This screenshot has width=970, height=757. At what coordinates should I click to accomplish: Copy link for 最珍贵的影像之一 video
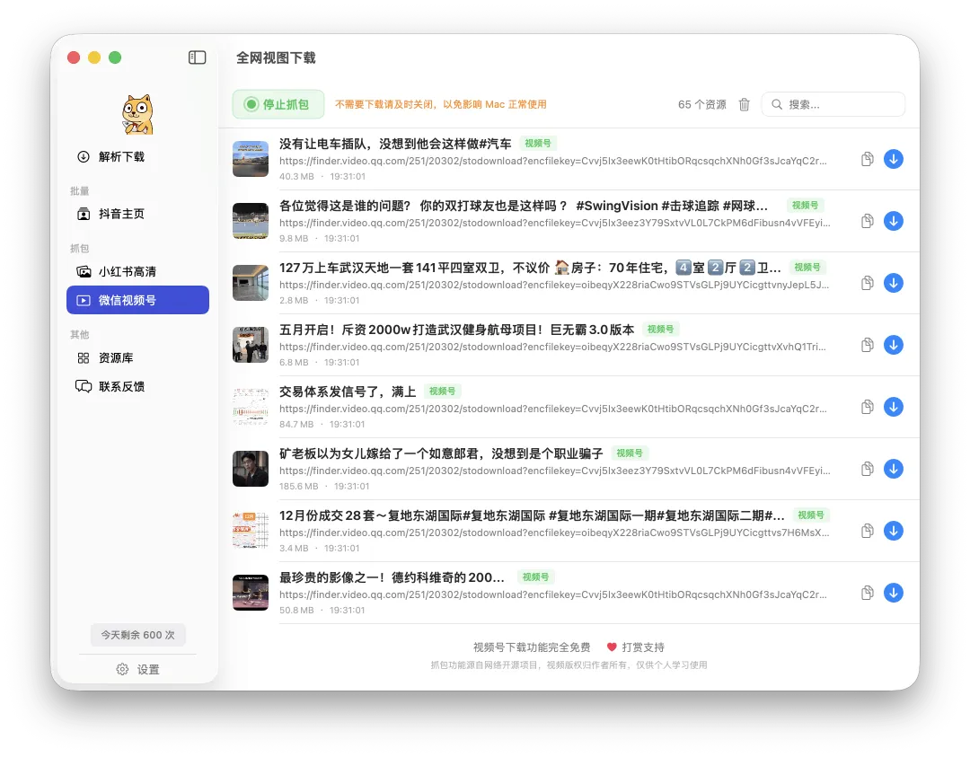pos(868,593)
